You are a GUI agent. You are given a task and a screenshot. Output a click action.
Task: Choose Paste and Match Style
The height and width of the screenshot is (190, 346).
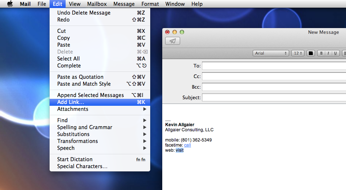(x=100, y=84)
